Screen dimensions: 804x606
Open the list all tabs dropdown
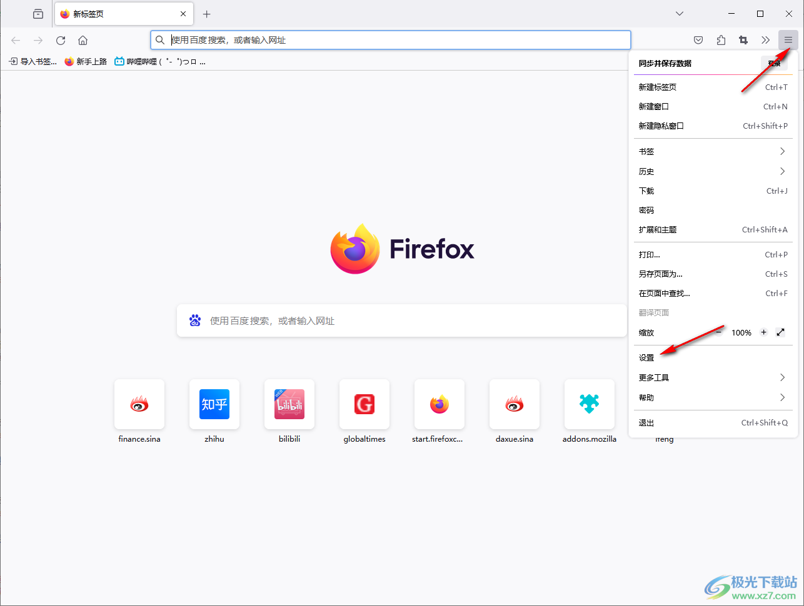680,14
